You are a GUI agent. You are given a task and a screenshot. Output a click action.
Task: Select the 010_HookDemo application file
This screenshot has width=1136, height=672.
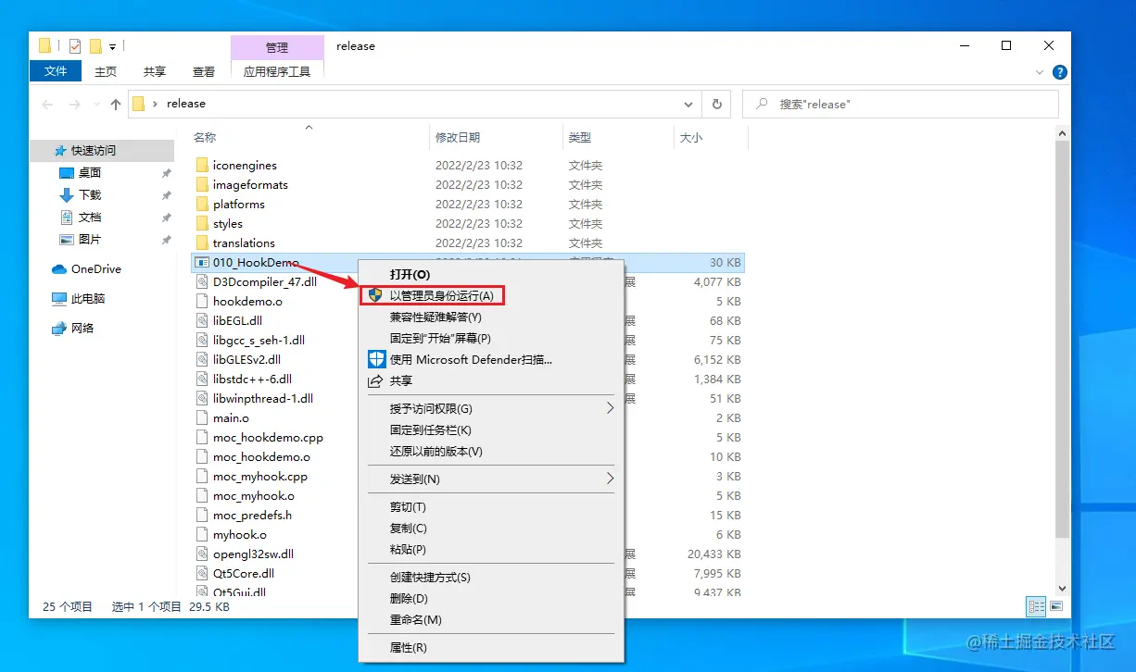(x=256, y=263)
